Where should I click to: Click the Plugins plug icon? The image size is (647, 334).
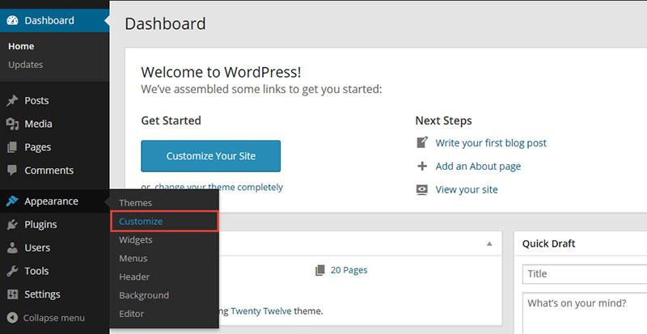tap(12, 224)
